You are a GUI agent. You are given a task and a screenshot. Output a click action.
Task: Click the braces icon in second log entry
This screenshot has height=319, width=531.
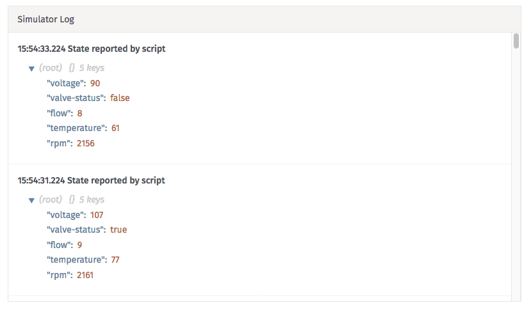click(x=72, y=199)
